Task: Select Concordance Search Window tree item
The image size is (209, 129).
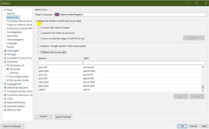Action: click(20, 28)
